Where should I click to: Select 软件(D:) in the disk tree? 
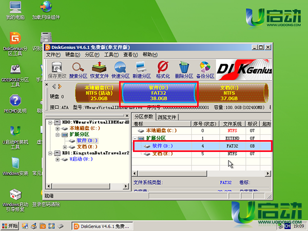pos(87,141)
